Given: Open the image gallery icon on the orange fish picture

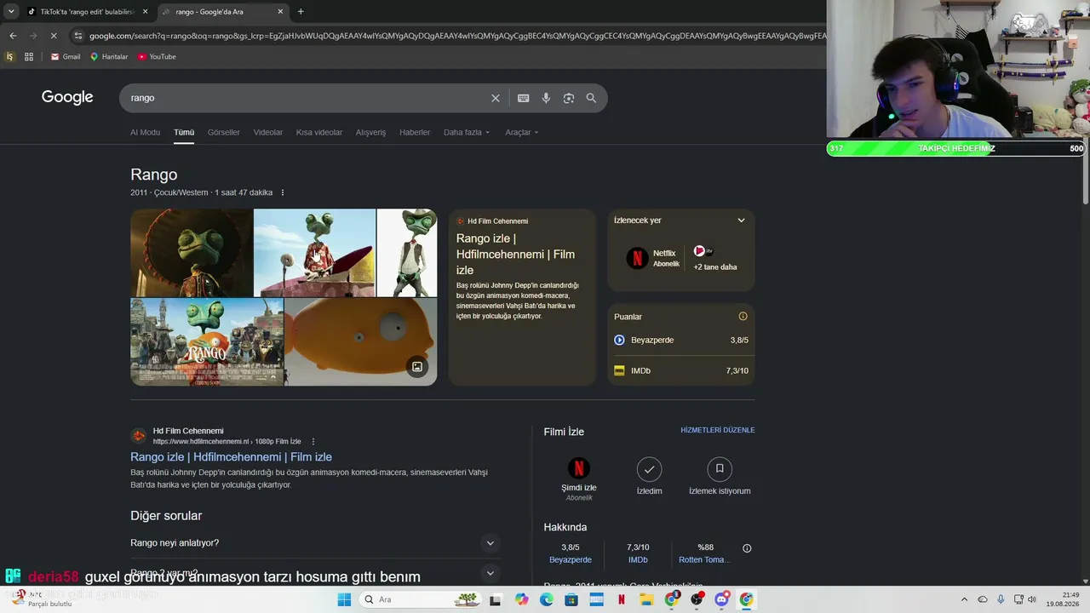Looking at the screenshot, I should (x=417, y=367).
